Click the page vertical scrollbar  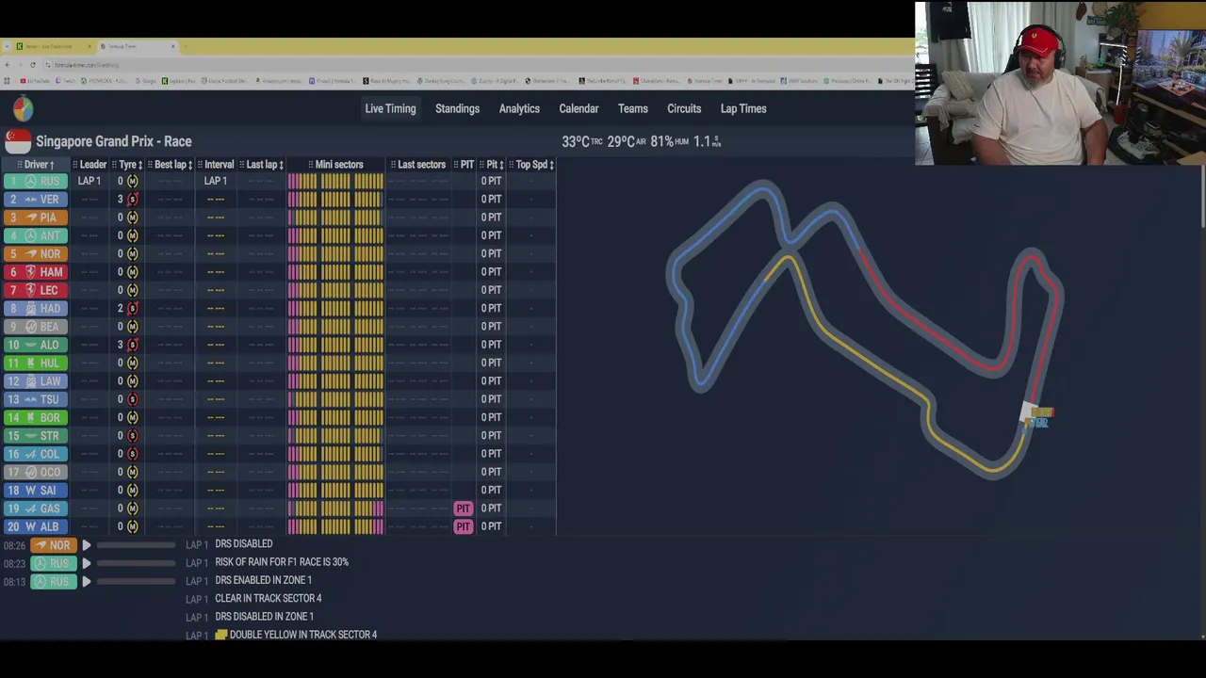click(x=1202, y=198)
